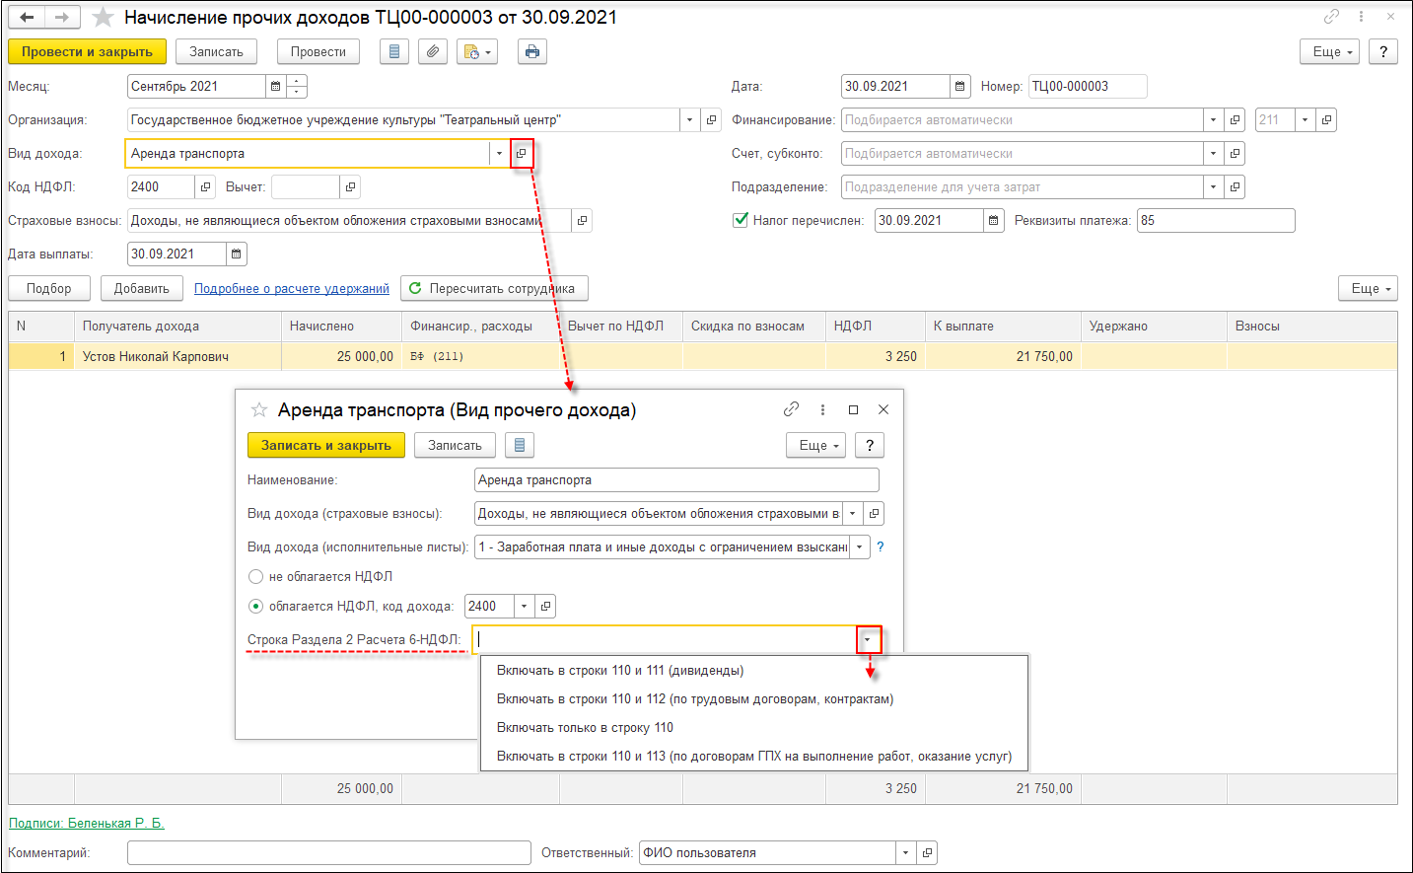
Task: Open attached files paperclip icon
Action: point(433,52)
